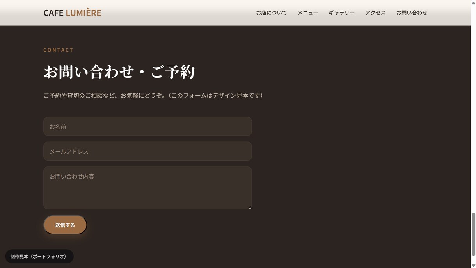This screenshot has width=476, height=268.
Task: Click the textarea resize handle corner
Action: pos(250,207)
